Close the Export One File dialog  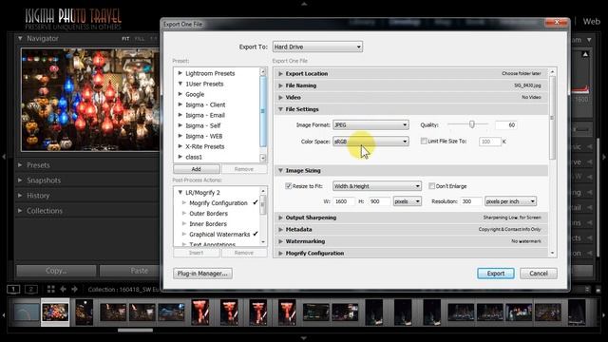pyautogui.click(x=557, y=22)
